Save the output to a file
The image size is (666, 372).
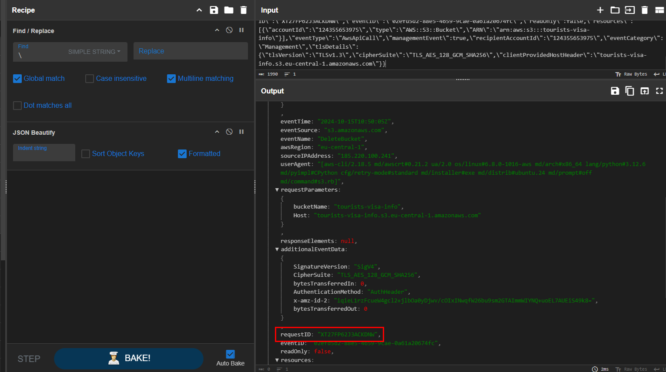coord(615,91)
